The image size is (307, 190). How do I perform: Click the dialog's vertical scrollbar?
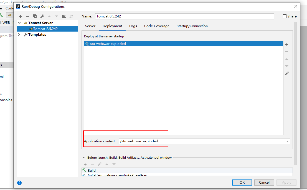pos(295,93)
